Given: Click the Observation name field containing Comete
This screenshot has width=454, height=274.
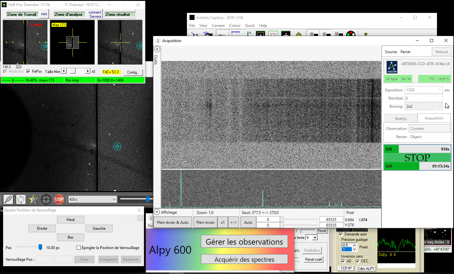Looking at the screenshot, I should coord(429,129).
